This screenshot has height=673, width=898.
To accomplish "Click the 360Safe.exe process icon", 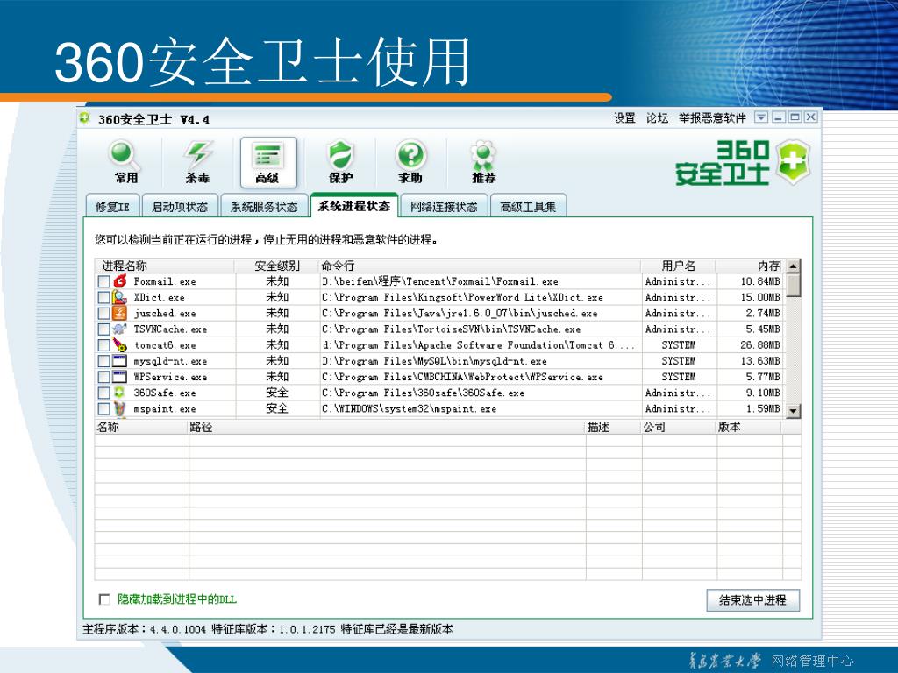I will [x=119, y=393].
